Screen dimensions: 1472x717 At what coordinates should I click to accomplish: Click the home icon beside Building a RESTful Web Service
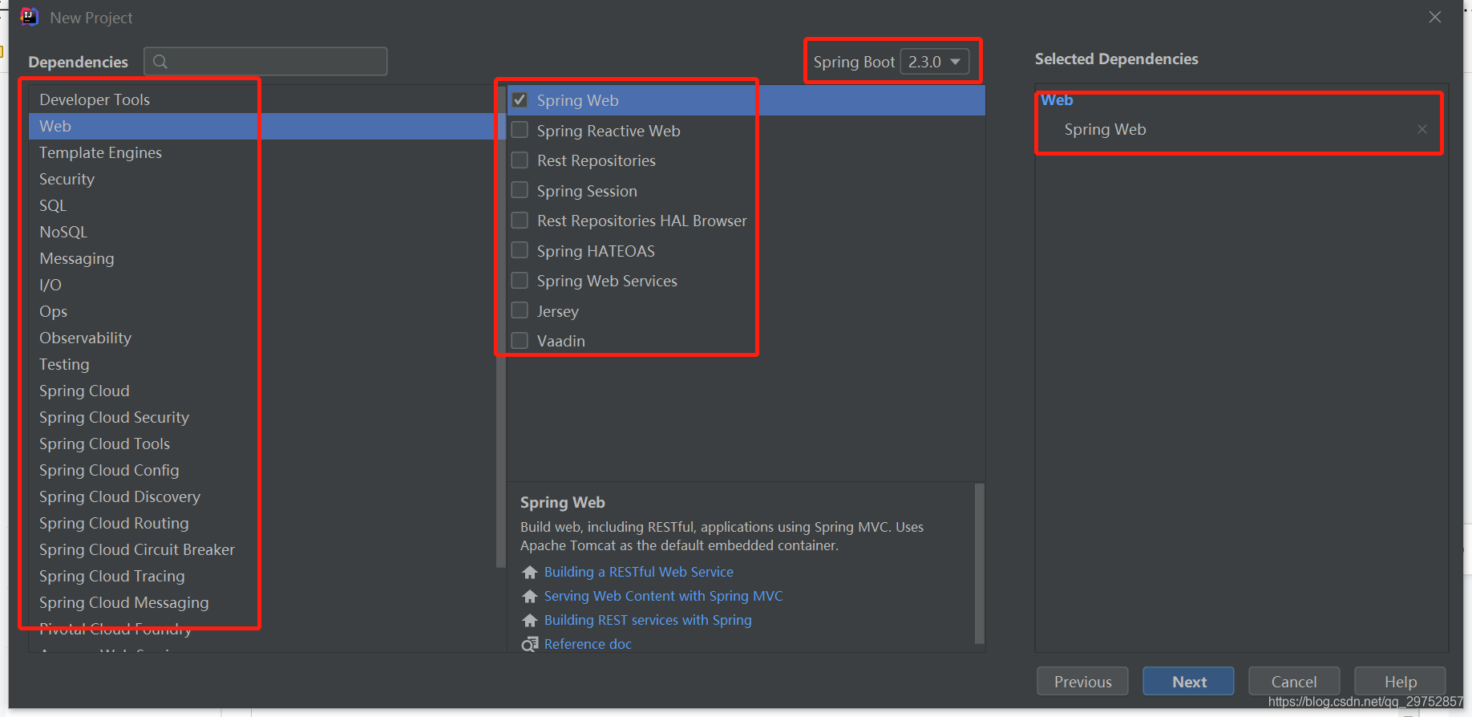[529, 572]
